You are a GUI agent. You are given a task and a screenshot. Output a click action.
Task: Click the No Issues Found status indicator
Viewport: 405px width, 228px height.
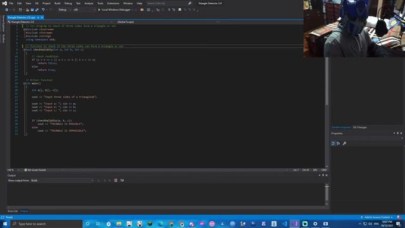[x=35, y=170]
